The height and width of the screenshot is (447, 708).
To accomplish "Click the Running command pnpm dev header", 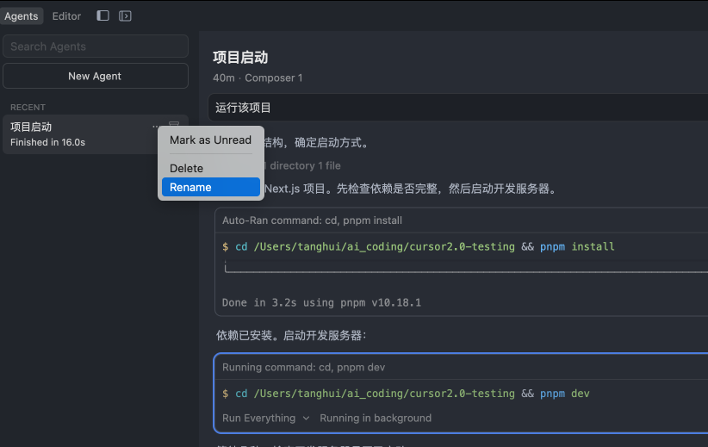I will (x=303, y=367).
